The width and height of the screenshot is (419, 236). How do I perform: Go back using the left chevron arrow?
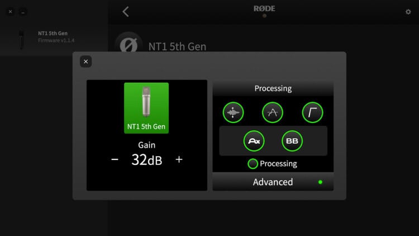(126, 12)
